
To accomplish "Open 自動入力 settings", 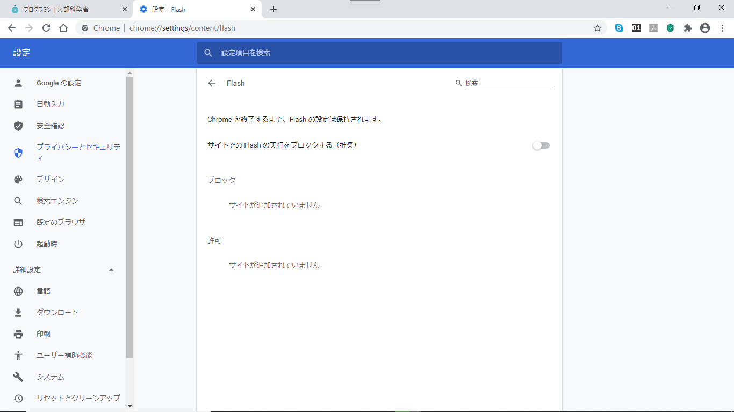I will 51,105.
